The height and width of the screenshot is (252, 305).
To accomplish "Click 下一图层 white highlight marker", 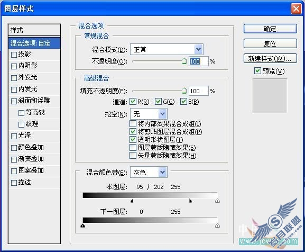I will 217,226.
